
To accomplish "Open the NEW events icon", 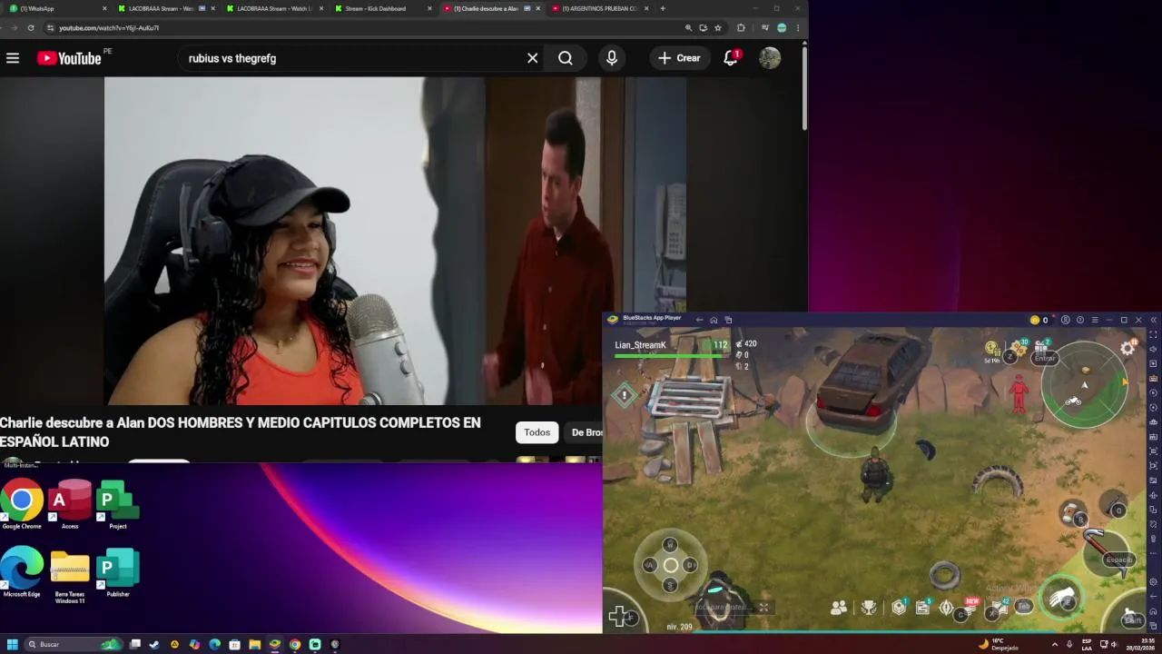I will coord(970,607).
